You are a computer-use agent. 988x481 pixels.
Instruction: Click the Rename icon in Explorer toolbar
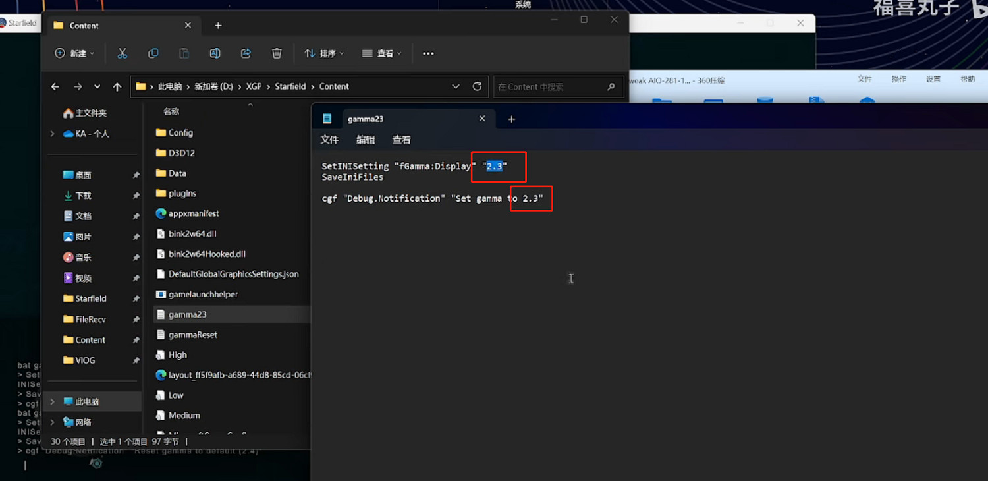click(215, 53)
